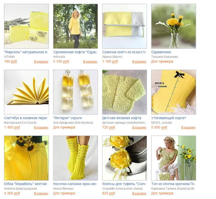The width and height of the screenshot is (216, 199).
Task: Open the yellow NICK'L corset image
Action: 173,92
